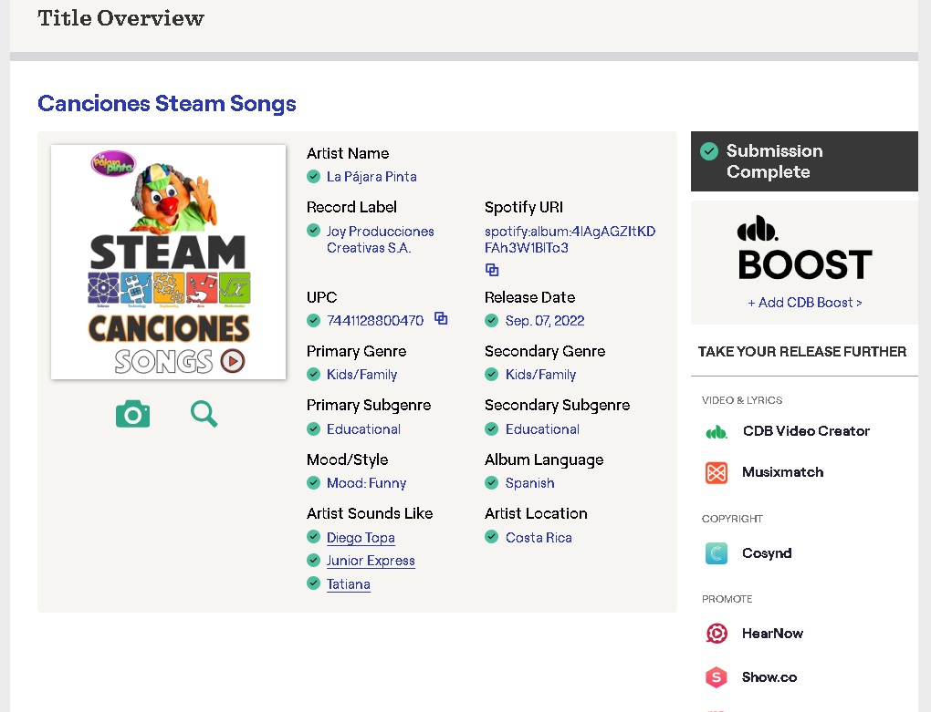Open the CDB Video Creator icon
Image resolution: width=931 pixels, height=712 pixels.
tap(717, 431)
